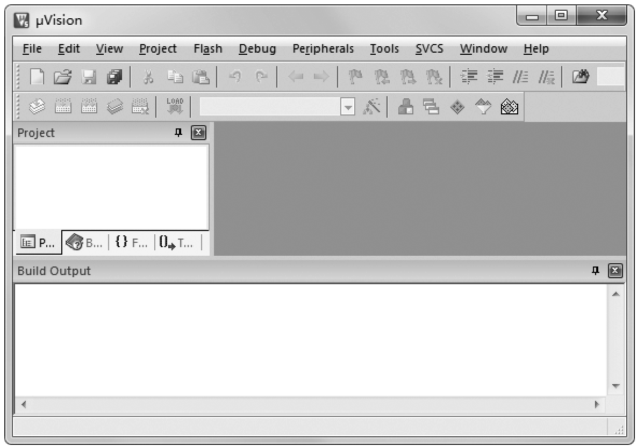This screenshot has height=447, width=637.
Task: Create a new file with toolbar icon
Action: (38, 76)
